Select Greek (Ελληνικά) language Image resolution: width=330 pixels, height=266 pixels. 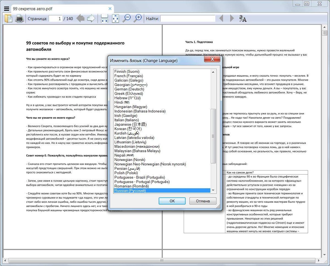[x=162, y=93]
